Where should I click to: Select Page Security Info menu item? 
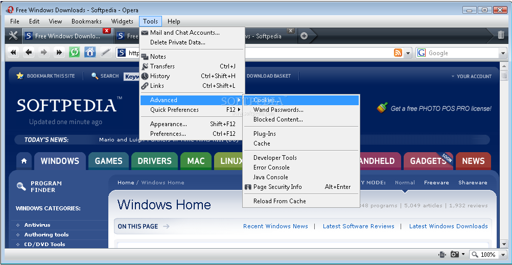pos(301,187)
